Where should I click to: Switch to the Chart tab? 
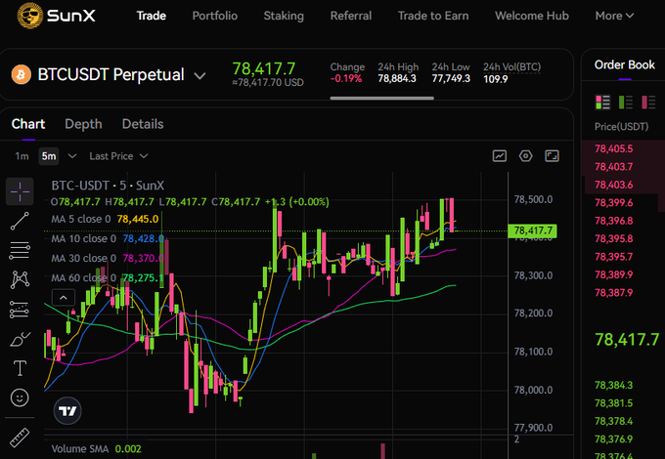pos(28,124)
